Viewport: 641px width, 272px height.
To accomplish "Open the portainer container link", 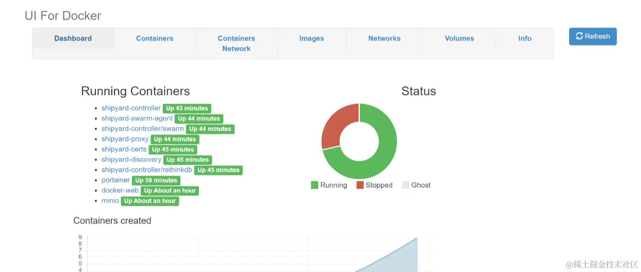I will point(116,180).
